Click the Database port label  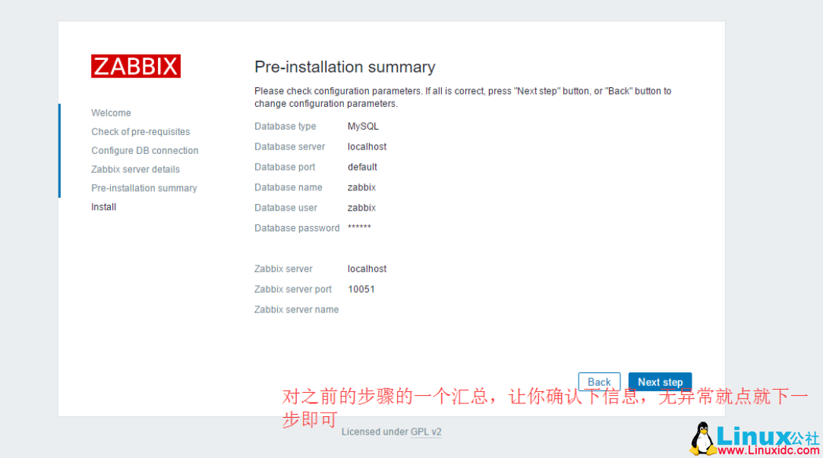pyautogui.click(x=285, y=167)
